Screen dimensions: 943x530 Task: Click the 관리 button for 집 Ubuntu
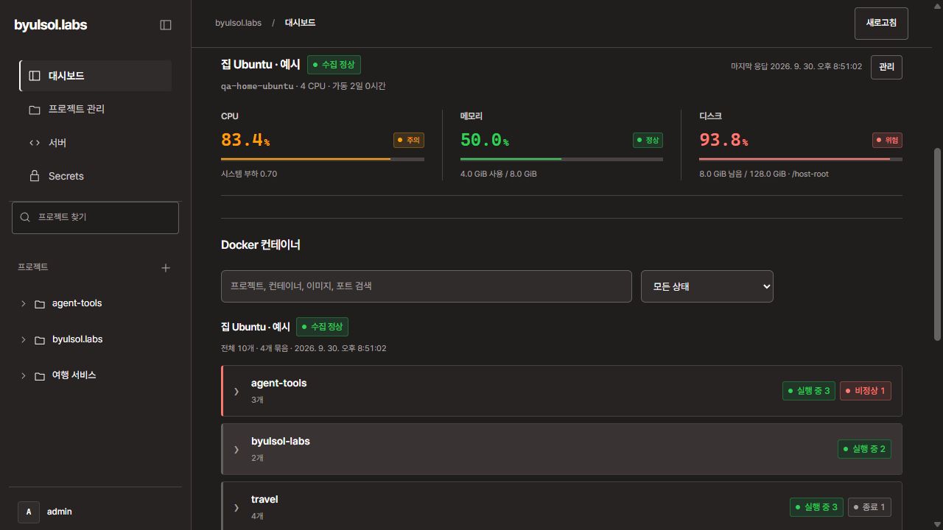point(886,67)
